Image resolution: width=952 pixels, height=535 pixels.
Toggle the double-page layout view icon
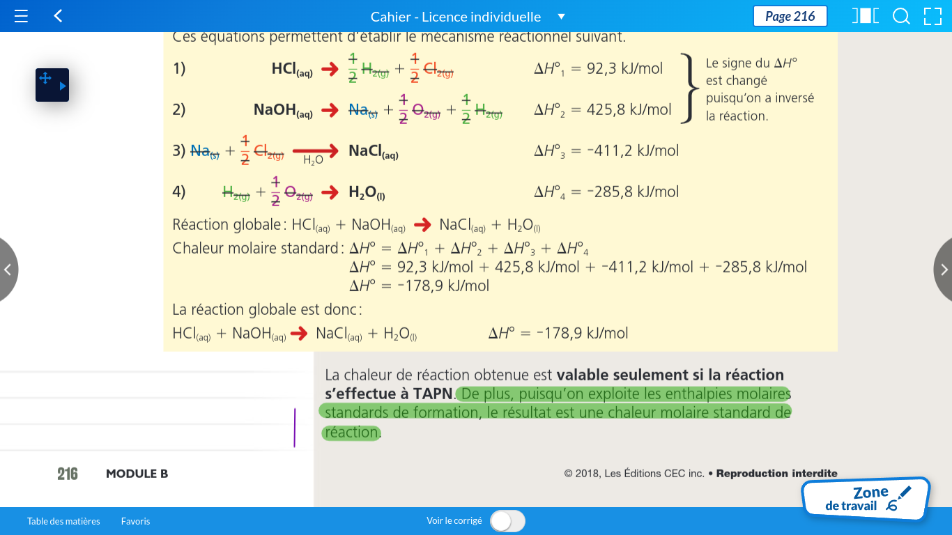coord(865,16)
